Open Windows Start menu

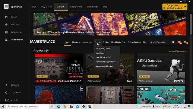(3, 106)
